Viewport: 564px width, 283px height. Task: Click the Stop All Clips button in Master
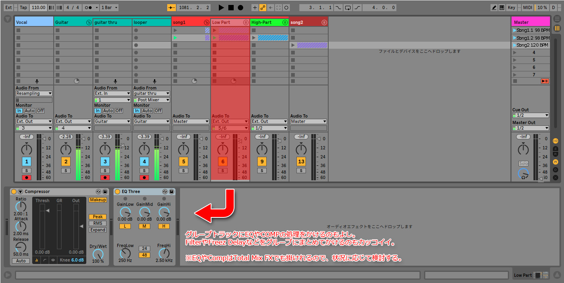[x=545, y=81]
